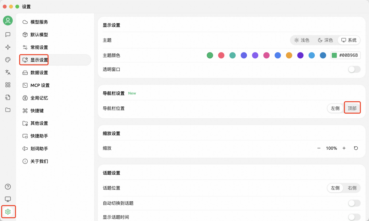Click the window icon beside 快捷助手
This screenshot has width=369, height=221.
tap(25, 136)
